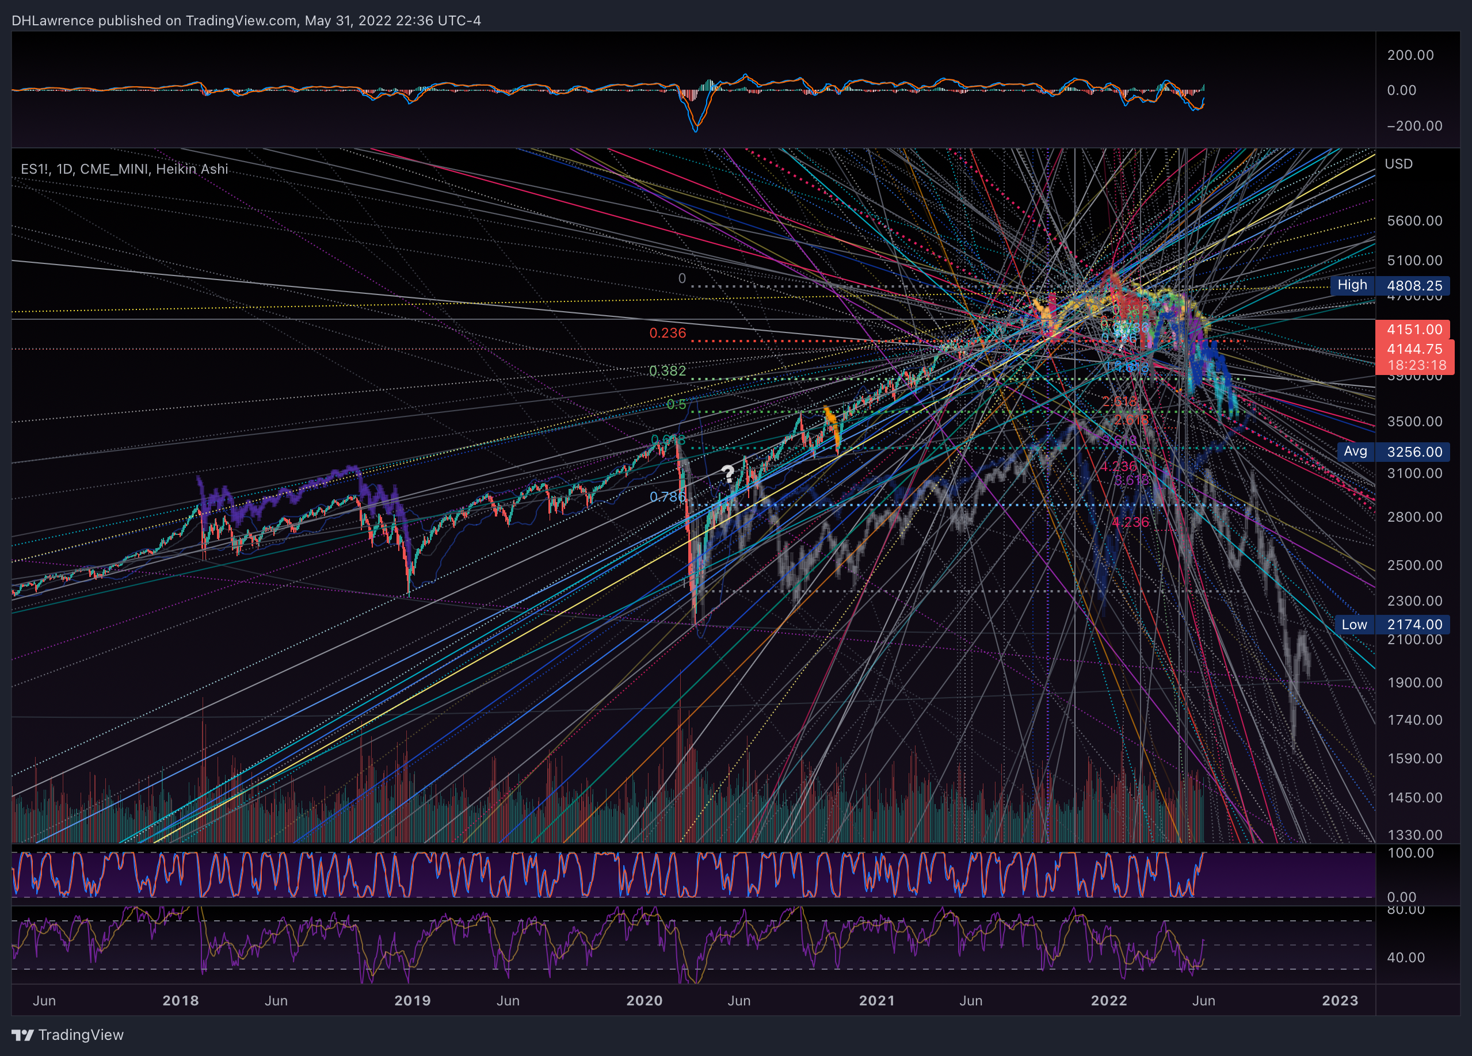
Task: Select the 0.5 Fibonacci level label
Action: (676, 405)
